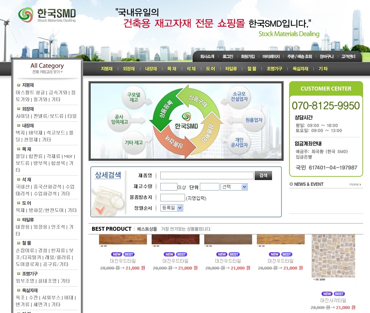Image resolution: width=370 pixels, height=313 pixels.
Task: Click the 한국SMD logo in the header
Action: click(47, 14)
